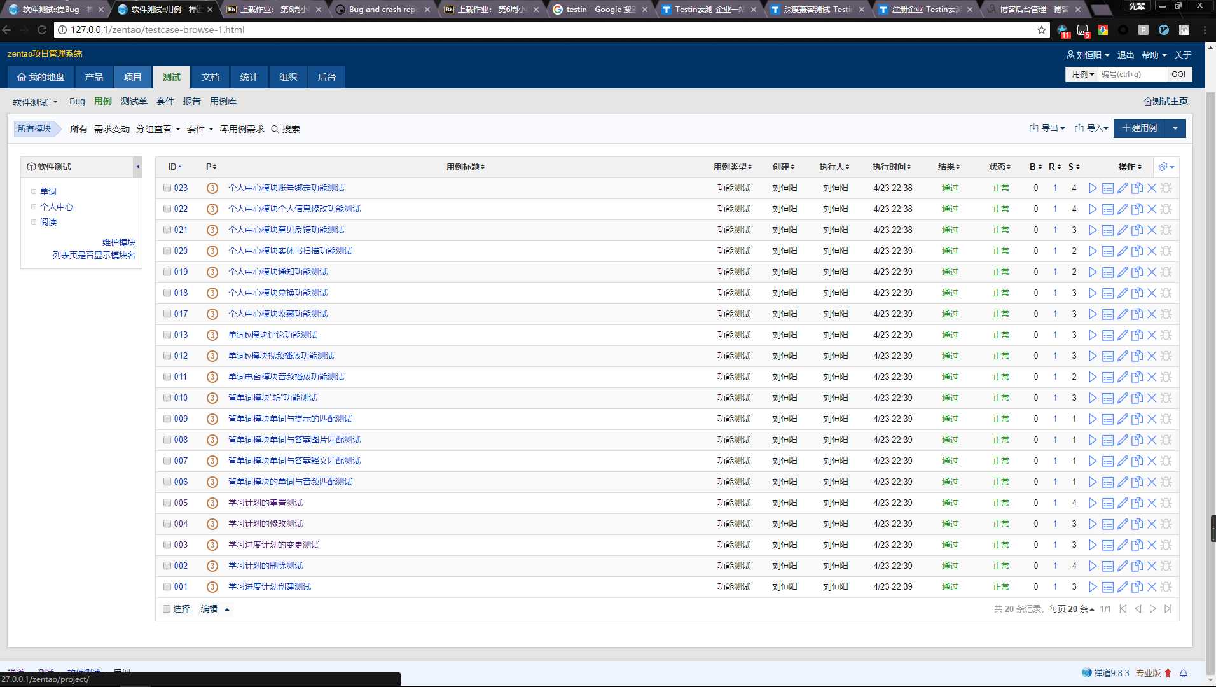
Task: Collapse the module sidebar panel arrow
Action: tap(137, 167)
